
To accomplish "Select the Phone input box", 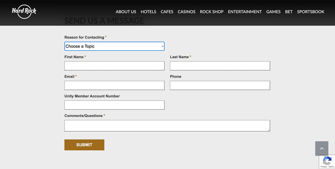I will tap(220, 85).
